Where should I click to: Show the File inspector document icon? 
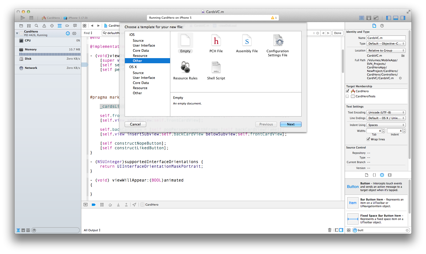pyautogui.click(x=374, y=26)
